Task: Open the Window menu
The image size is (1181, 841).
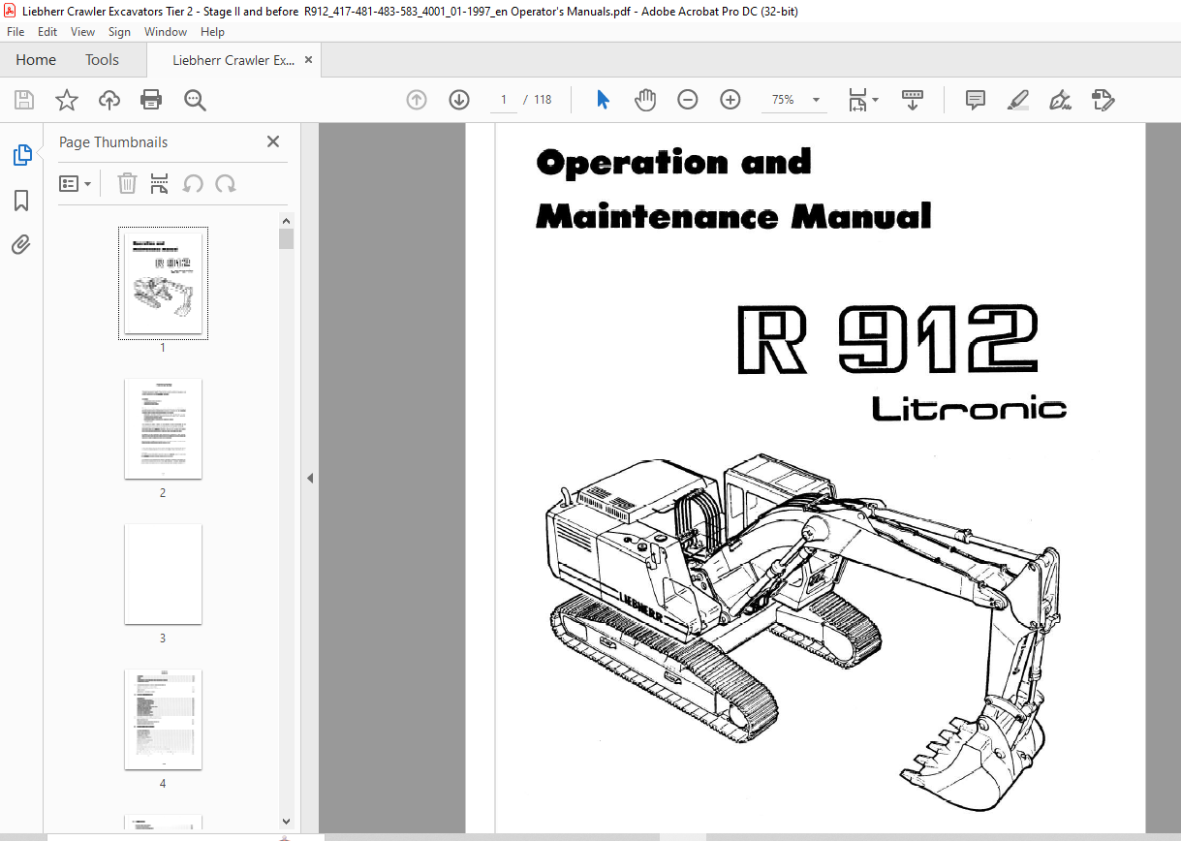Action: point(166,32)
